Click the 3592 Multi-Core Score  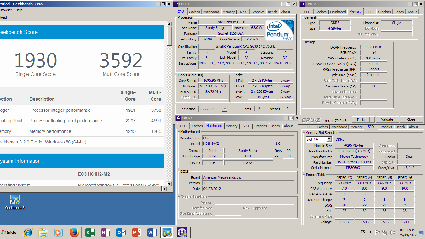pos(121,60)
